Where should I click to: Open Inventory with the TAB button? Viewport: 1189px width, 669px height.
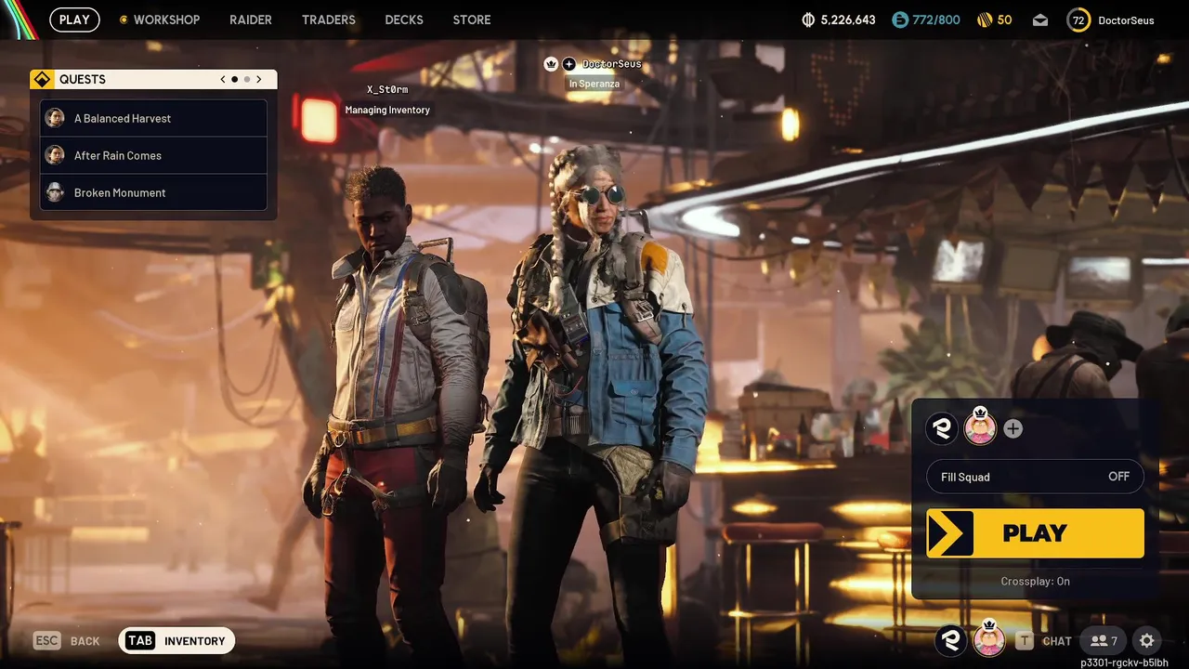coord(176,640)
